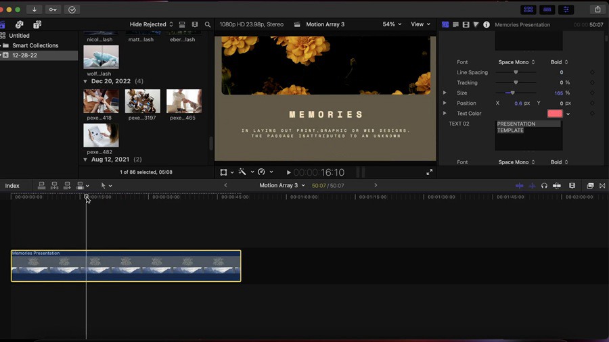This screenshot has width=609, height=342.
Task: Switch to the text inspector tab
Action: pos(455,24)
